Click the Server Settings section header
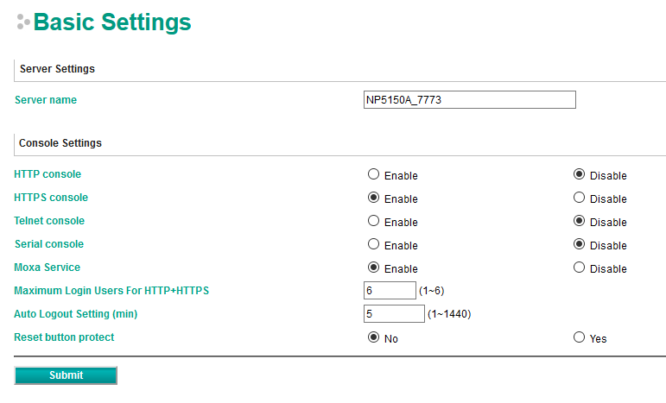 coord(57,69)
